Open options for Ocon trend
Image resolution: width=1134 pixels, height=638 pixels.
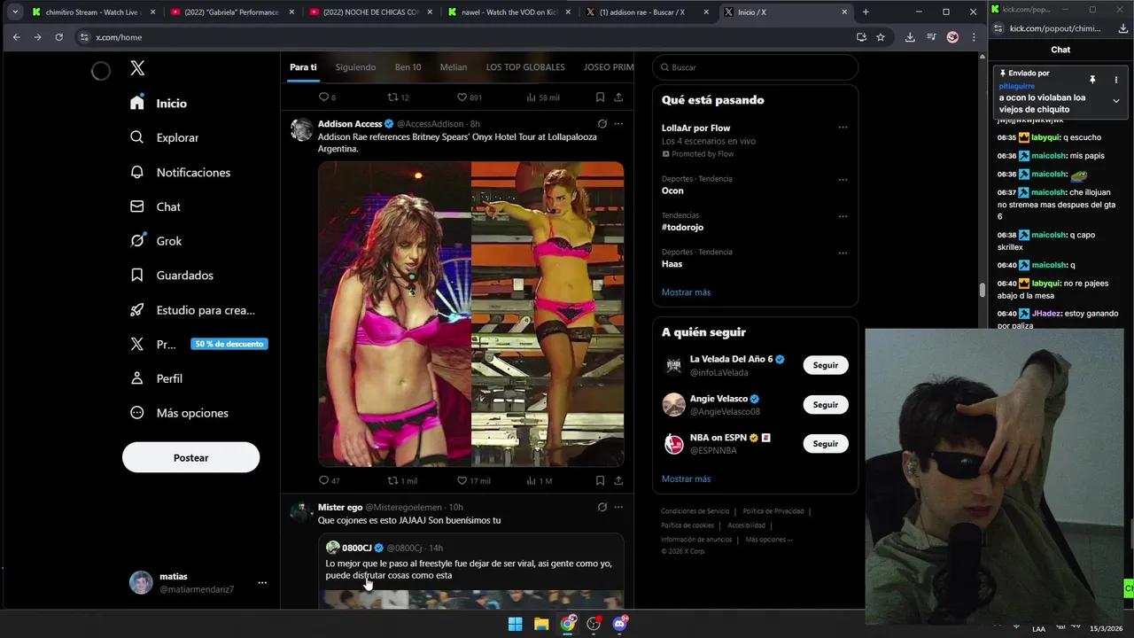(x=843, y=179)
